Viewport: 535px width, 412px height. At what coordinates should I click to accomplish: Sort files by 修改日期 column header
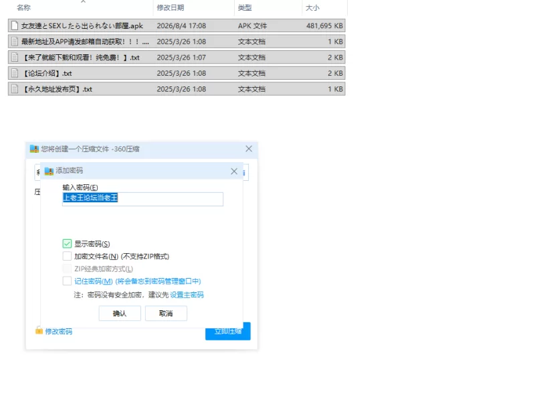(171, 7)
